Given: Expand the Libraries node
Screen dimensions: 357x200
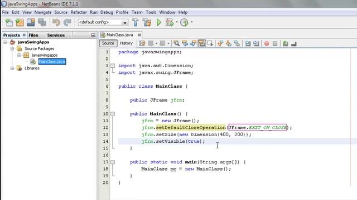Looking at the screenshot, I should [x=12, y=68].
